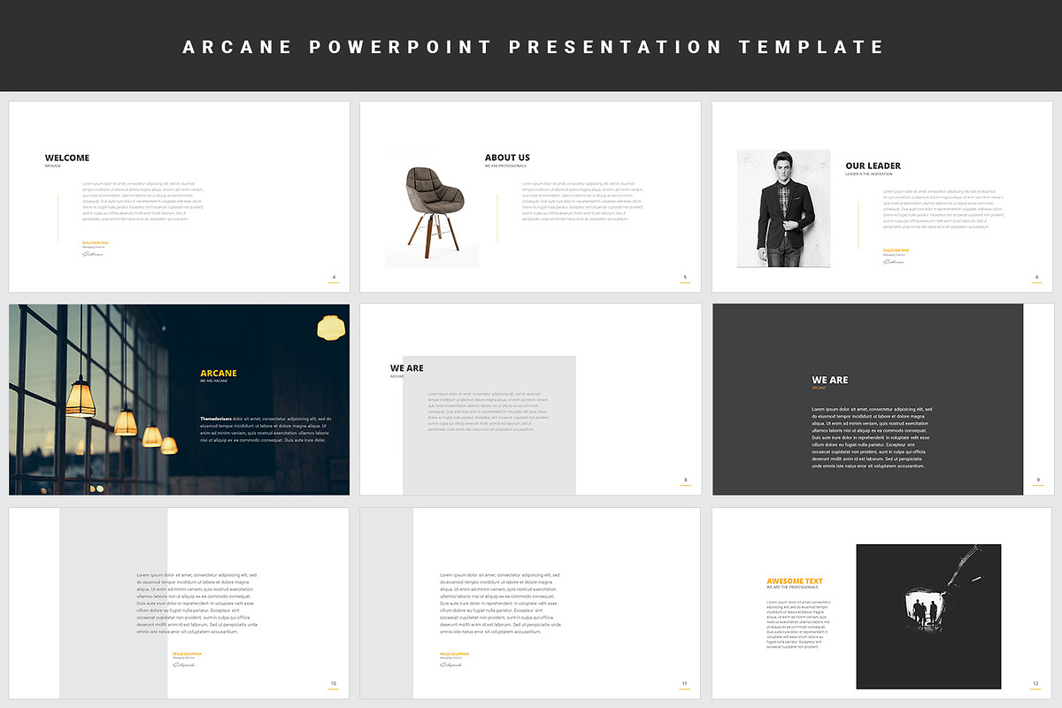Select the dark WE ARE slide thumbnail
The height and width of the screenshot is (708, 1062).
pos(883,399)
